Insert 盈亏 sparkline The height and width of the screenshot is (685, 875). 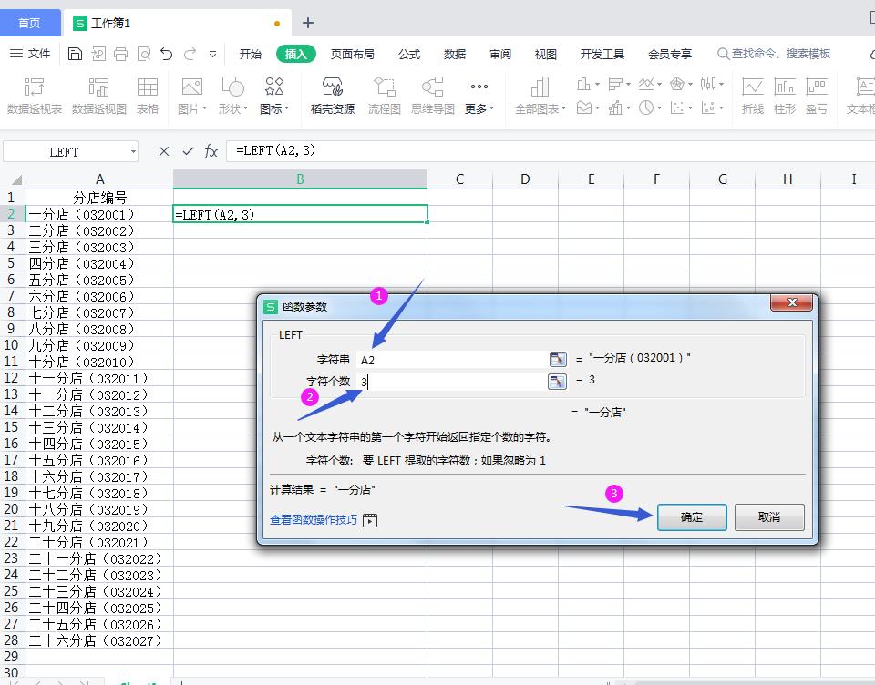(x=817, y=96)
